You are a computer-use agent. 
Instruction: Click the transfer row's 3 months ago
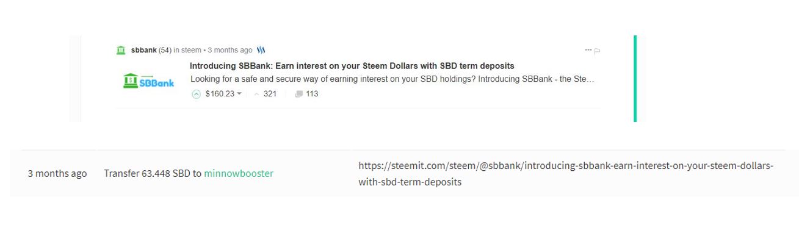pyautogui.click(x=57, y=173)
